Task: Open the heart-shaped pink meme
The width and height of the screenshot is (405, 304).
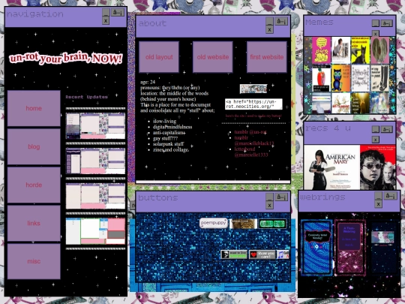Action: coord(380,50)
